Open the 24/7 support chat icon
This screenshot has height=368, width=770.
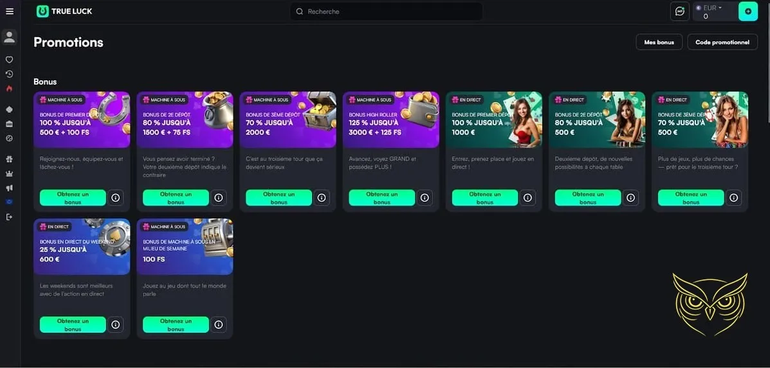680,12
